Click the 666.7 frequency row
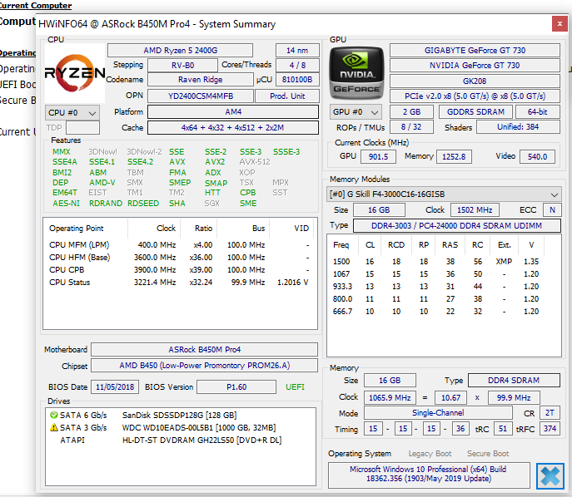572x497 pixels. 435,312
